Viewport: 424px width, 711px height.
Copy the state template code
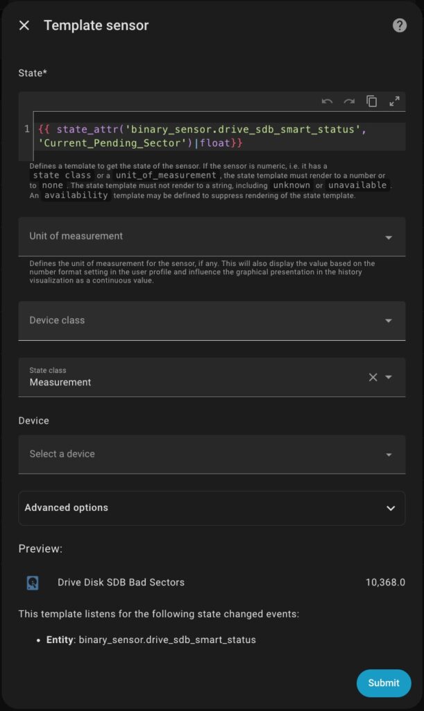click(x=372, y=101)
